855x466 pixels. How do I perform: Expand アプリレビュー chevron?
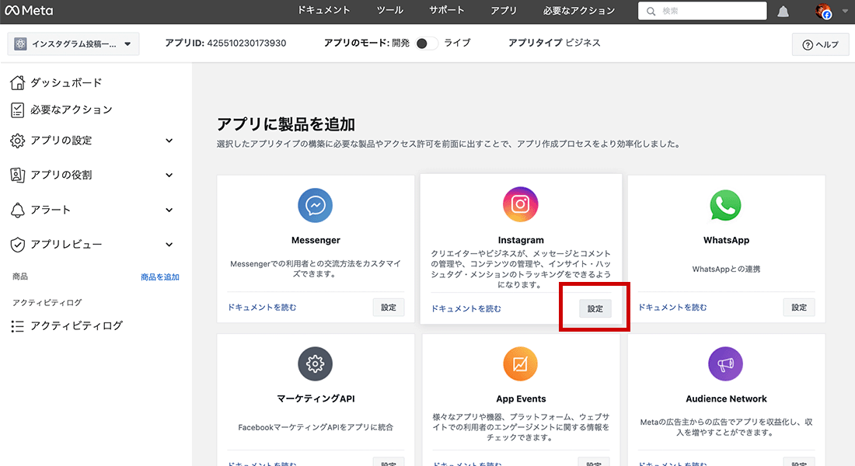(169, 245)
